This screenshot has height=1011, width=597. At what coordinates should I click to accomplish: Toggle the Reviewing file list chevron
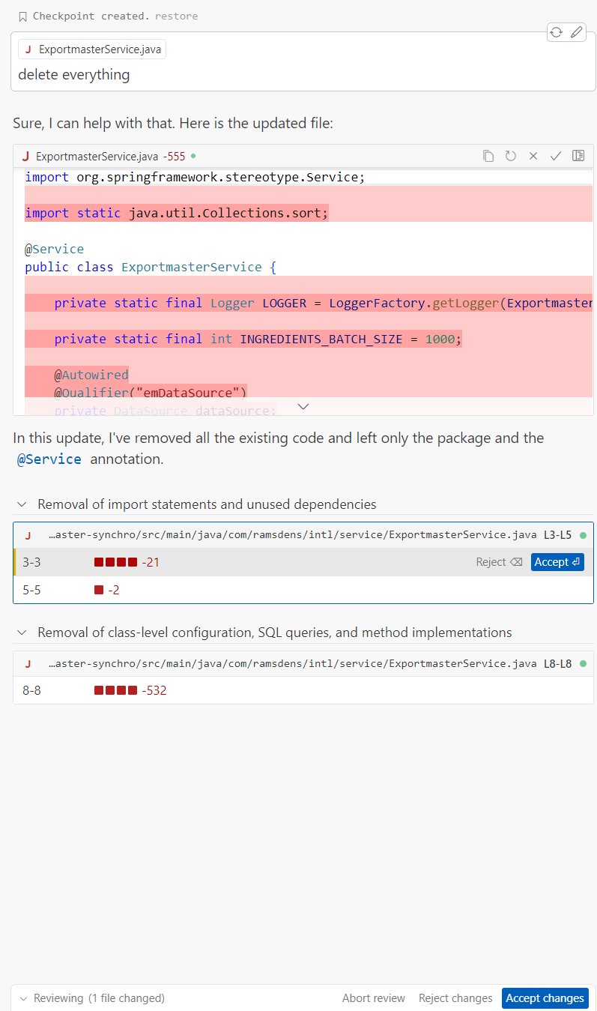coord(23,998)
